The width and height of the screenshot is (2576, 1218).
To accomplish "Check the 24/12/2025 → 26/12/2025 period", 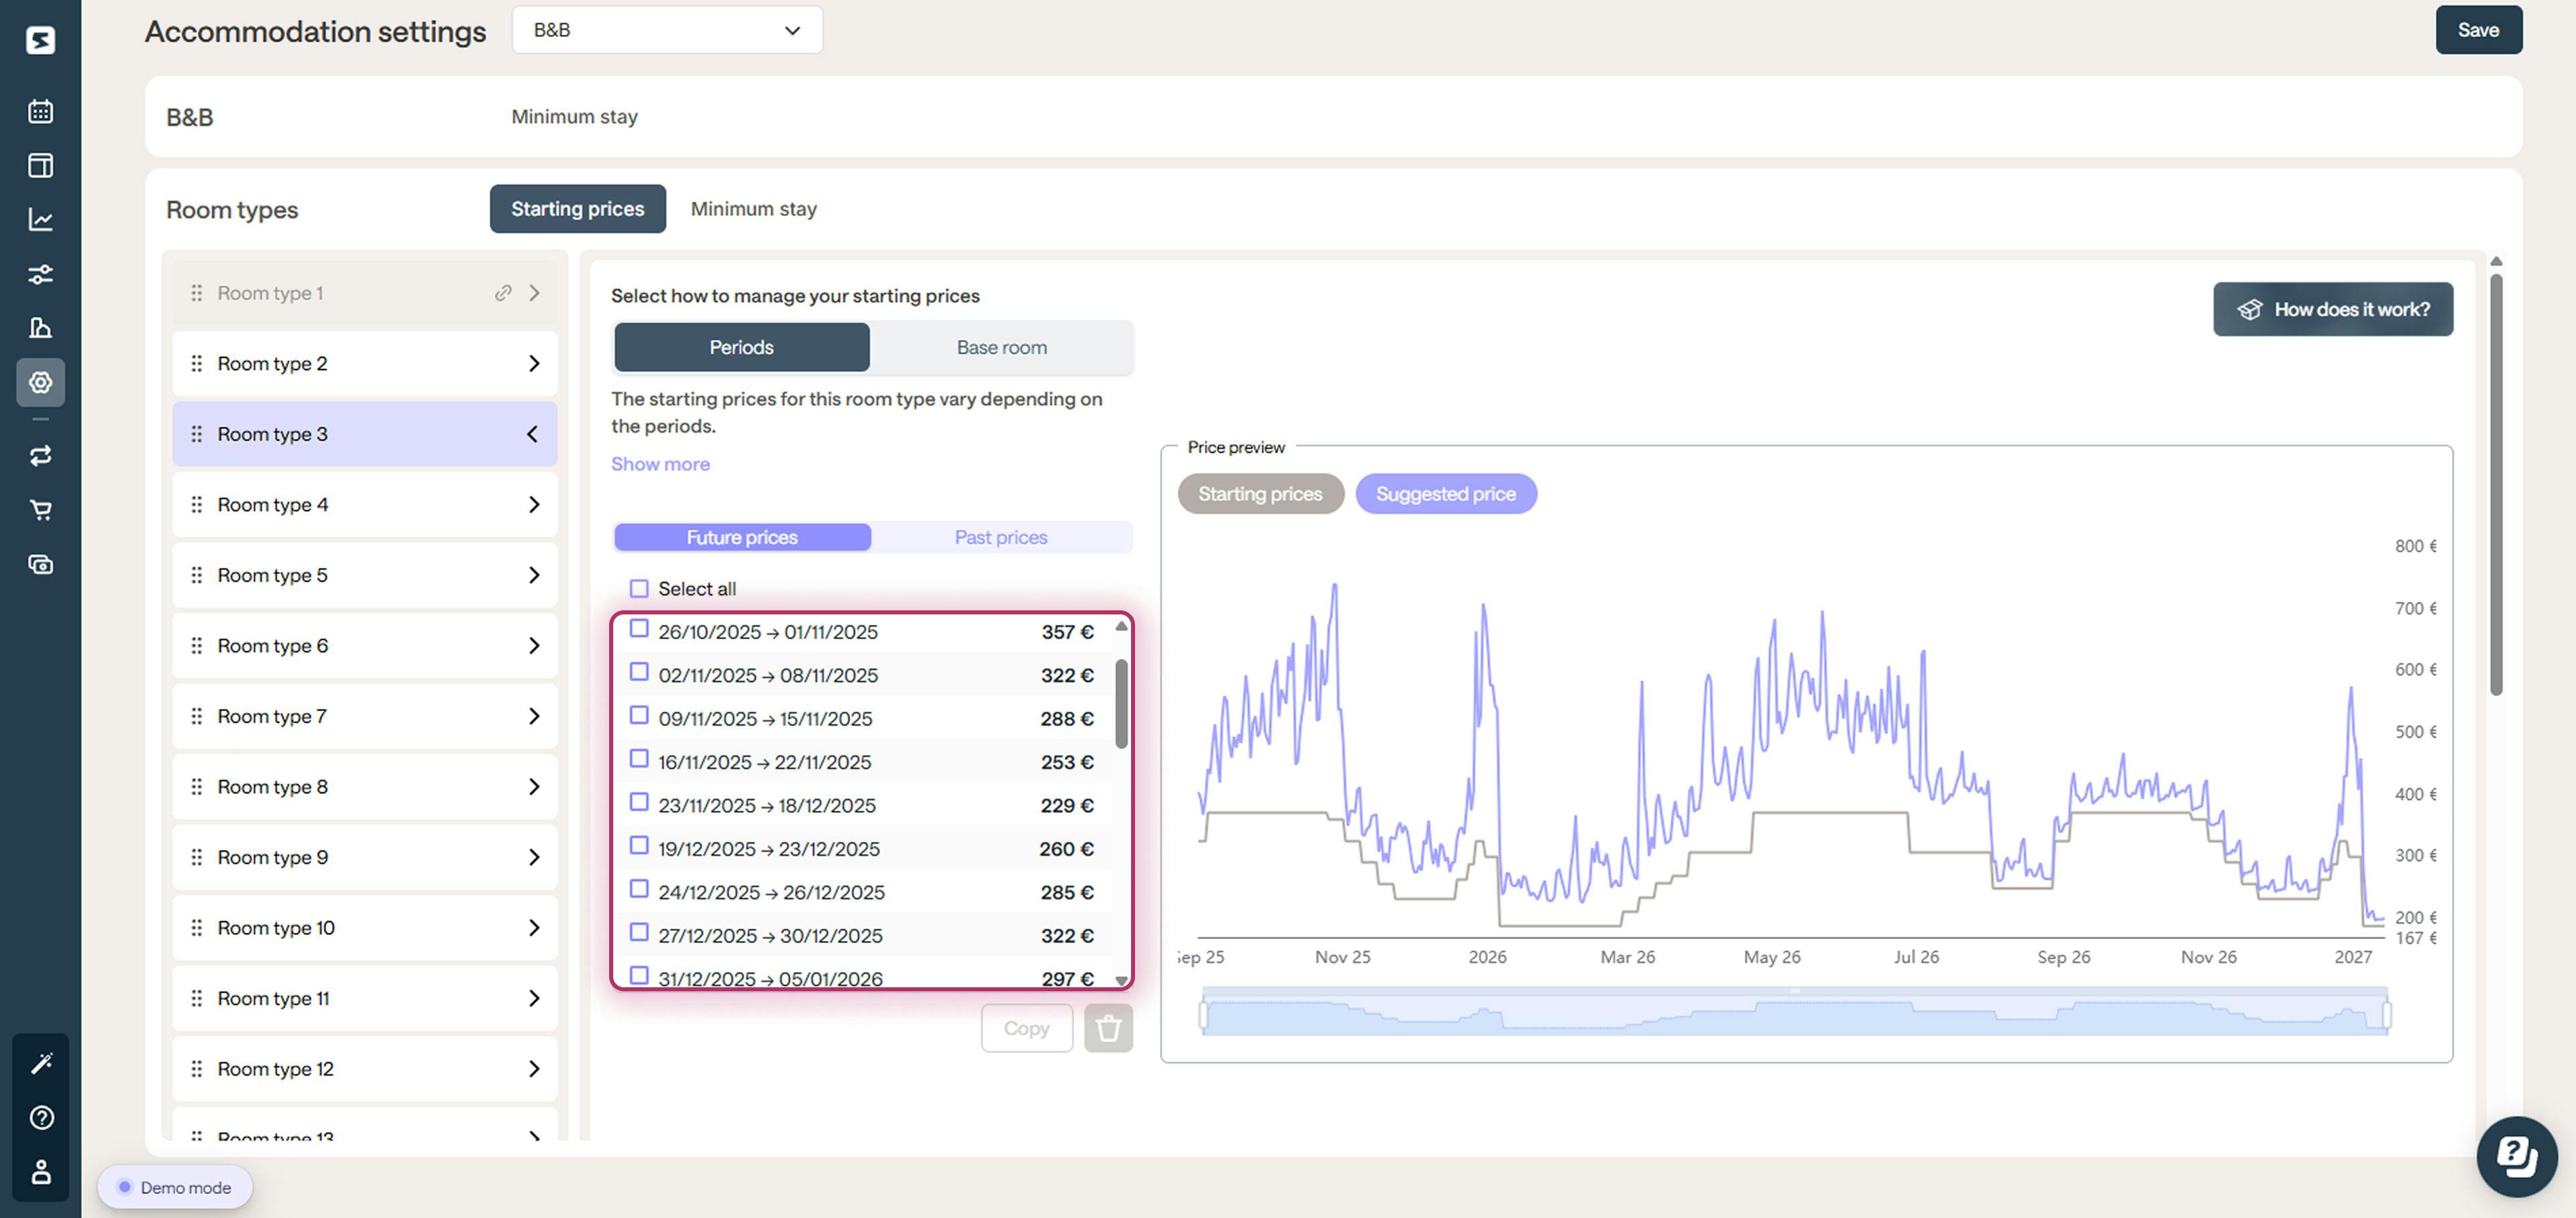I will pos(639,889).
